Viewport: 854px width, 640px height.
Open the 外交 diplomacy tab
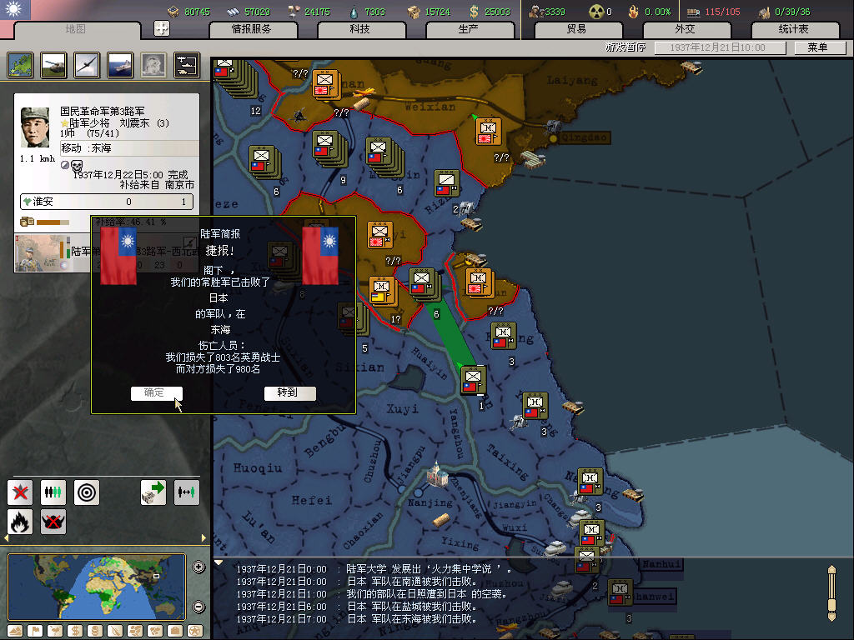click(x=684, y=29)
